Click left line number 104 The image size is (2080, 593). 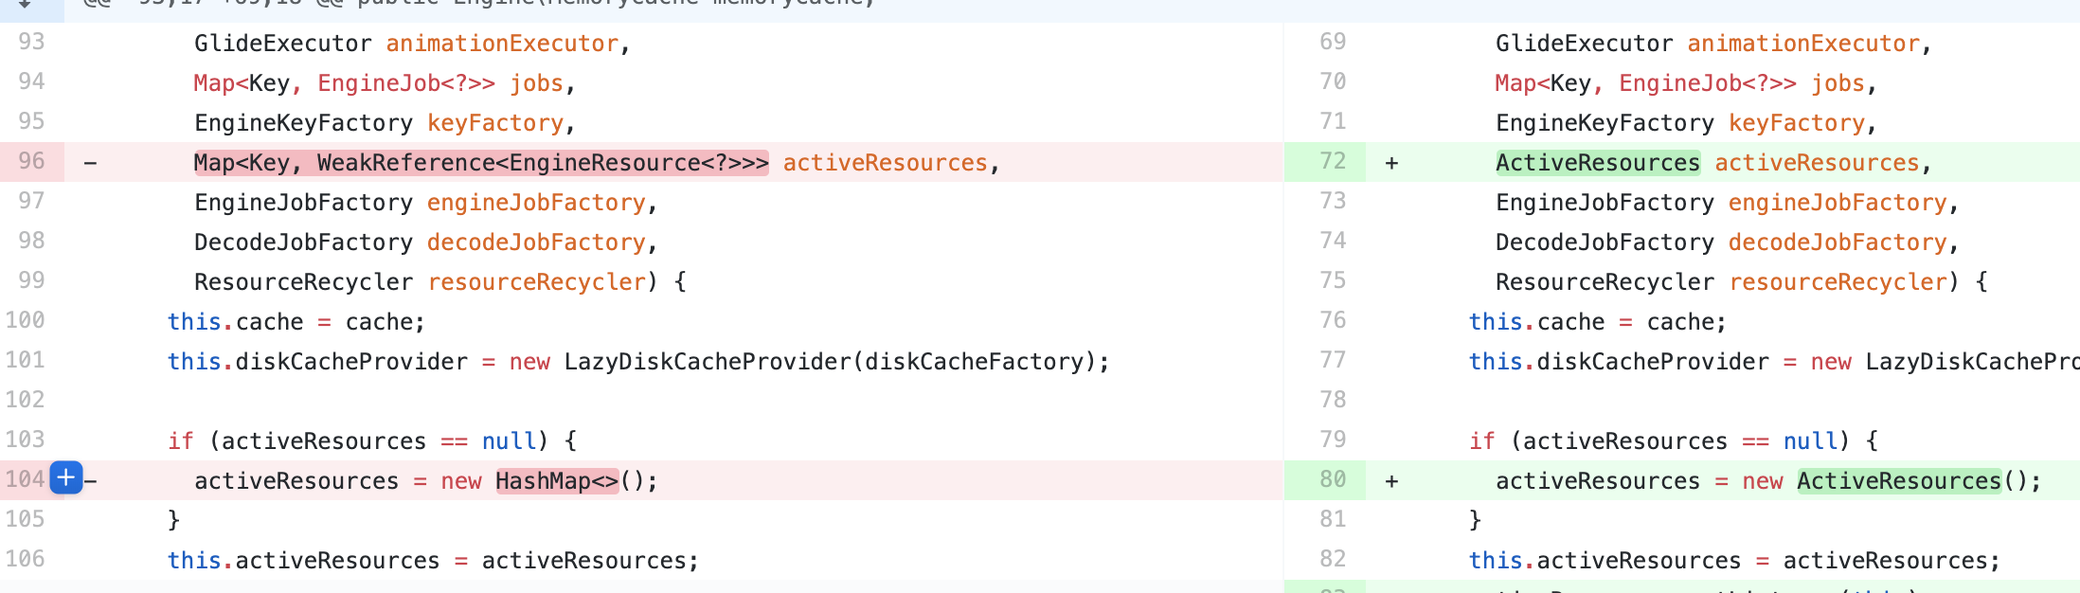tap(25, 479)
